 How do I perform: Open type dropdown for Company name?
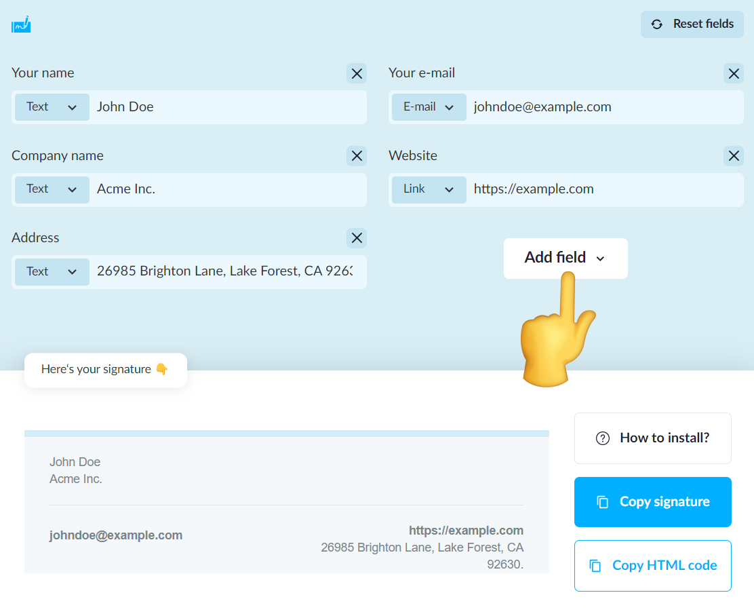click(x=52, y=189)
